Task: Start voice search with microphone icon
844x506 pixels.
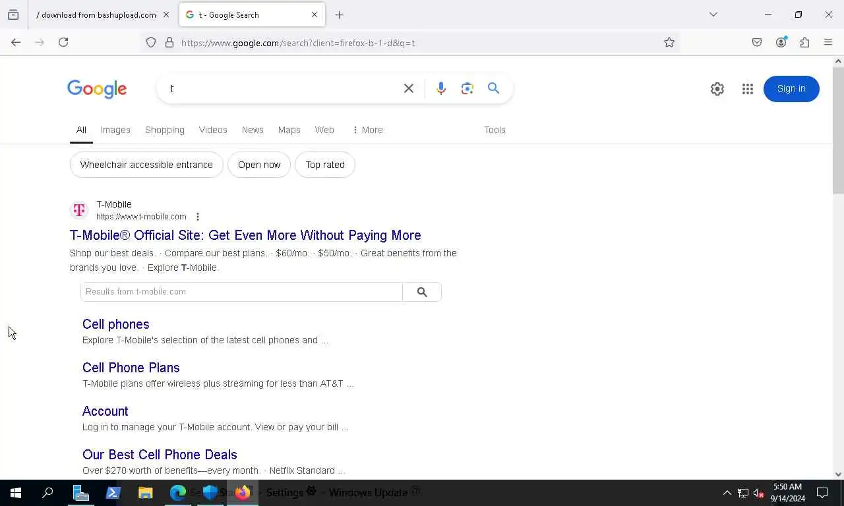Action: pos(441,88)
